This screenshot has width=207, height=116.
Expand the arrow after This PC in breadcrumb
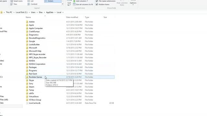[x=14, y=12]
